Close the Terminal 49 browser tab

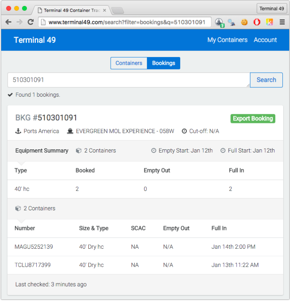[x=105, y=10]
